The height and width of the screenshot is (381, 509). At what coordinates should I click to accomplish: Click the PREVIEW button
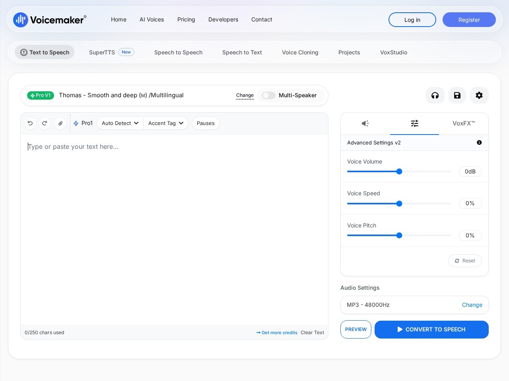click(356, 329)
